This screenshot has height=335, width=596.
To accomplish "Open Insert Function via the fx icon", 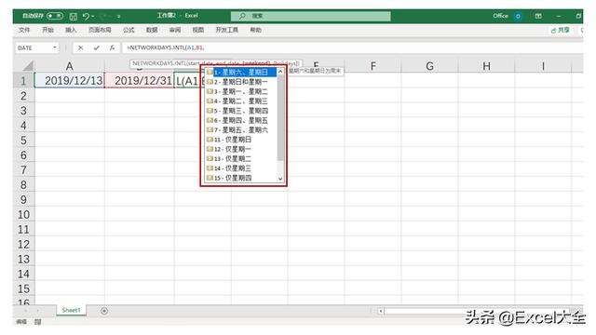I will [x=112, y=47].
